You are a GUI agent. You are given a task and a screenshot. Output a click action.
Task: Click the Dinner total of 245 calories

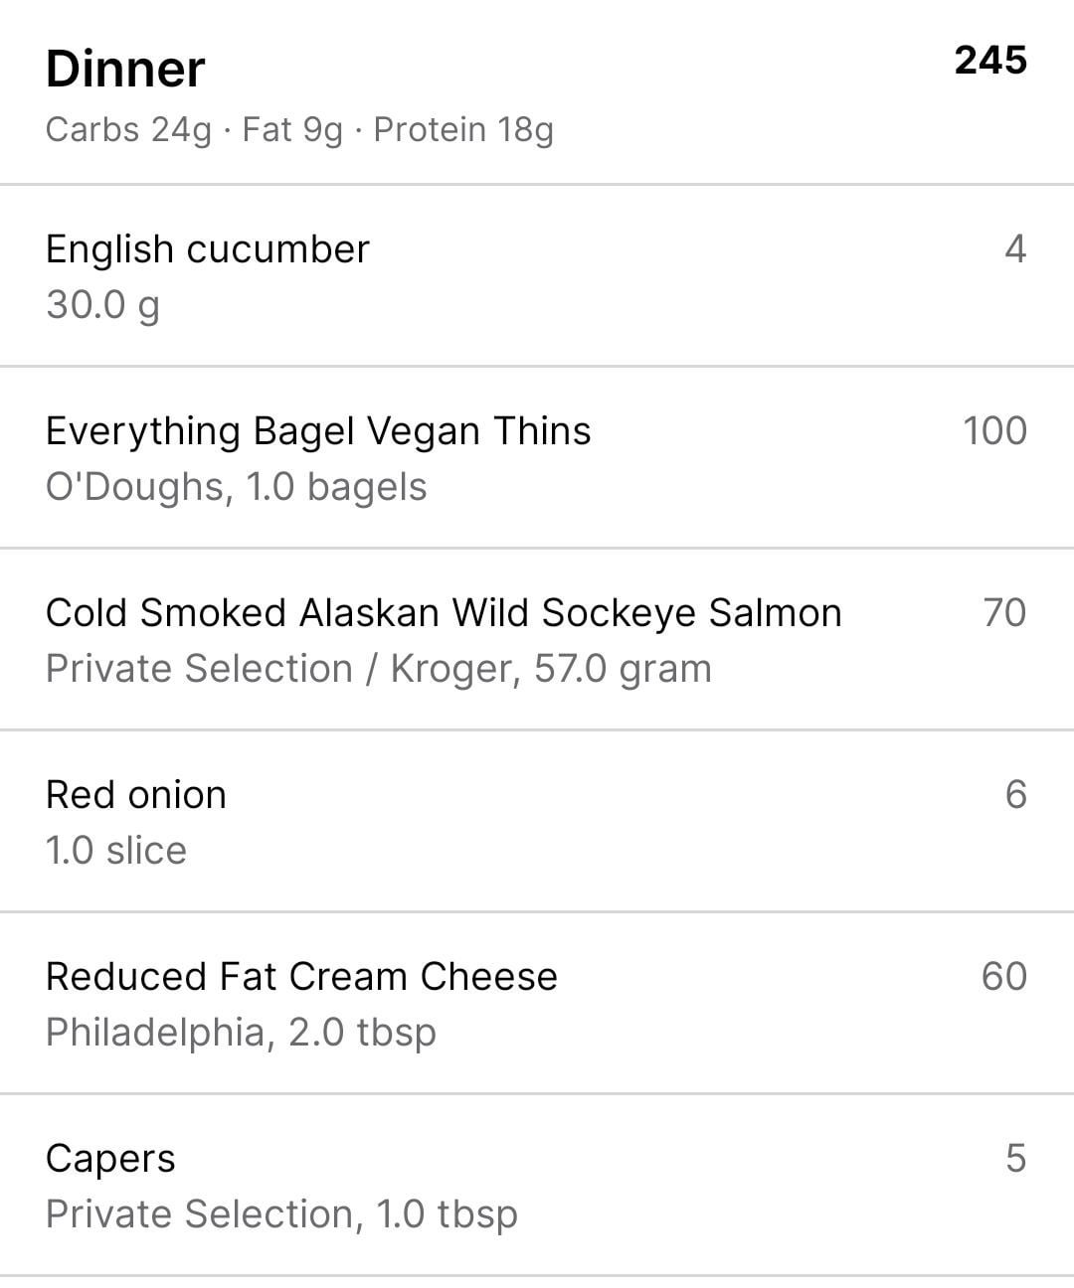[989, 61]
